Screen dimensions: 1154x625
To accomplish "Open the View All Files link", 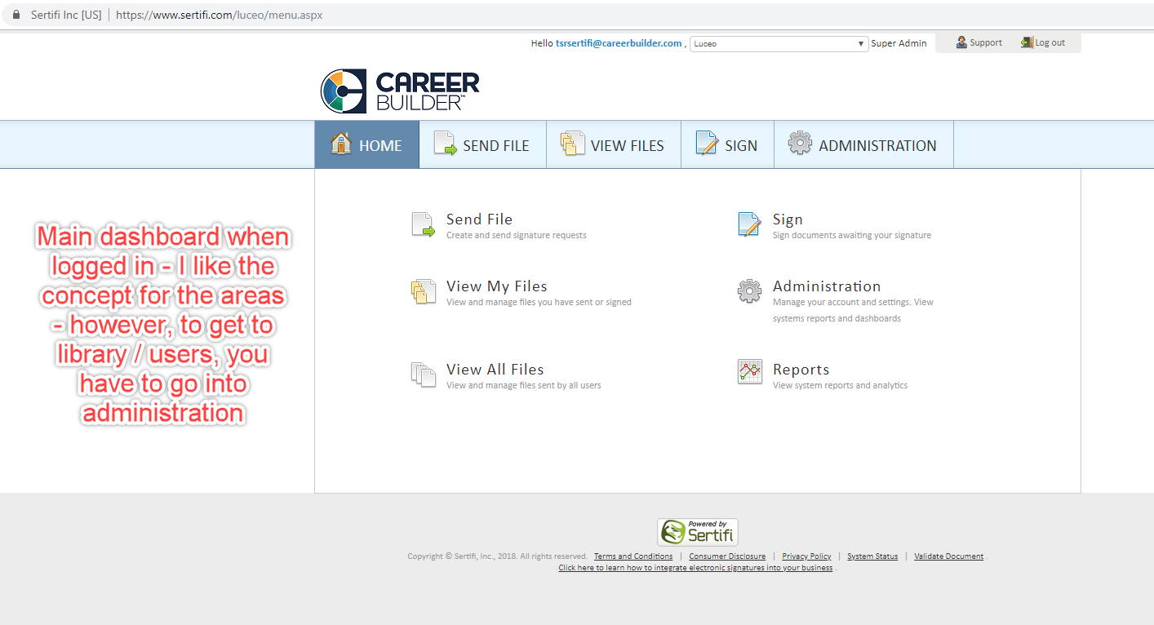I will pos(495,370).
